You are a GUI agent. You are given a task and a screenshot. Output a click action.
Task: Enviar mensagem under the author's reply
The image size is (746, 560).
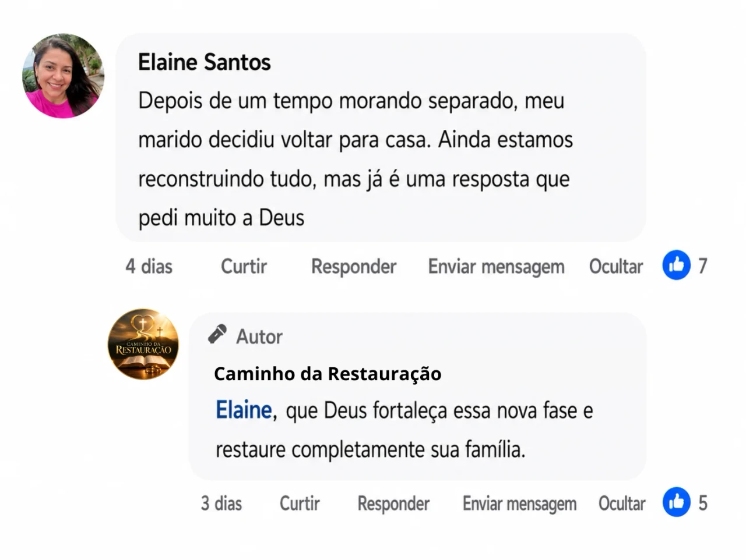pos(519,504)
